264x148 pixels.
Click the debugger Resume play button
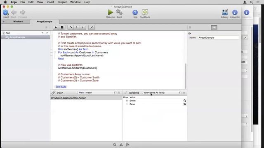[56, 28]
